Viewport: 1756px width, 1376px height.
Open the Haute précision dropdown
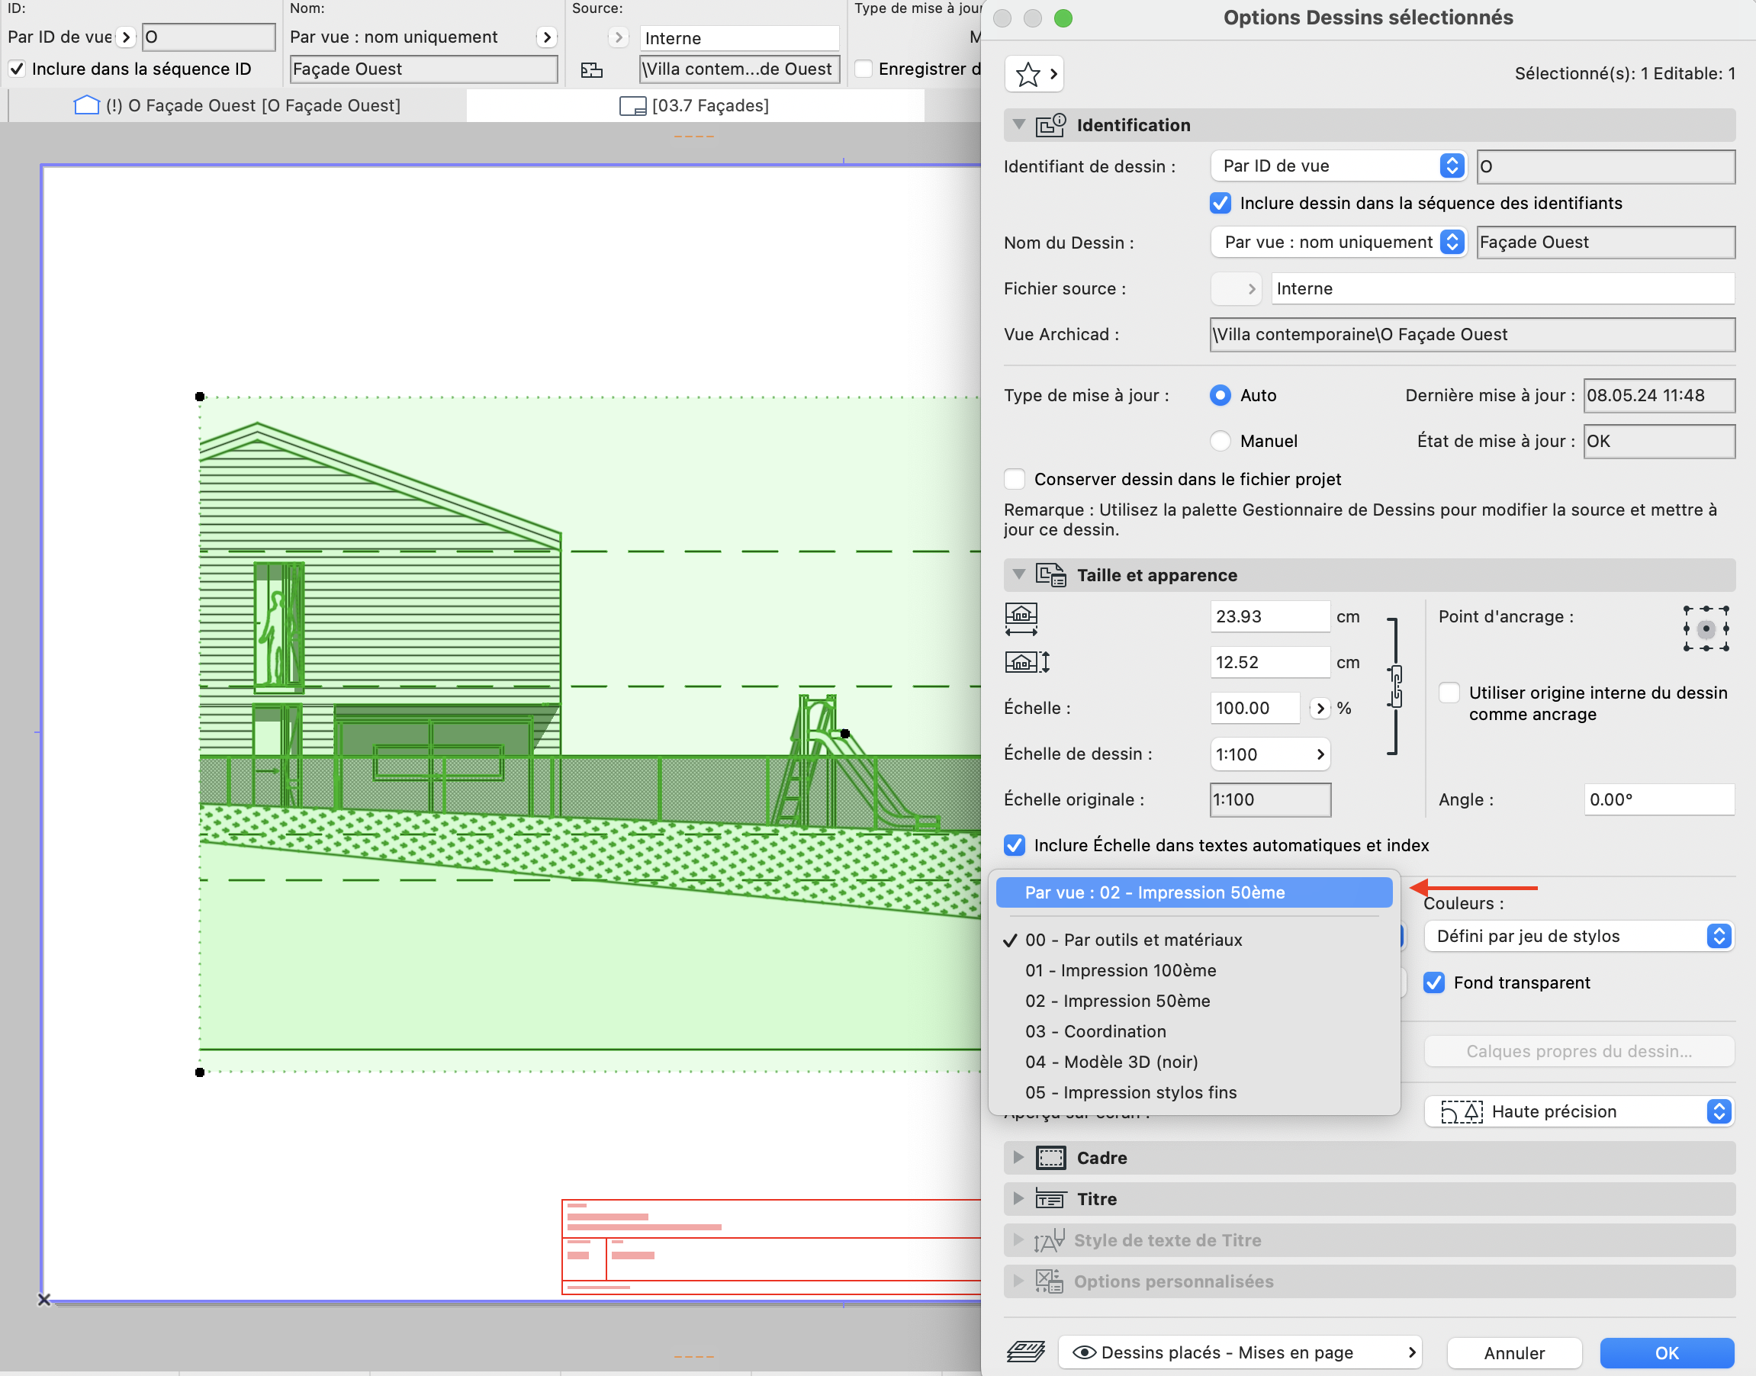pos(1579,1112)
